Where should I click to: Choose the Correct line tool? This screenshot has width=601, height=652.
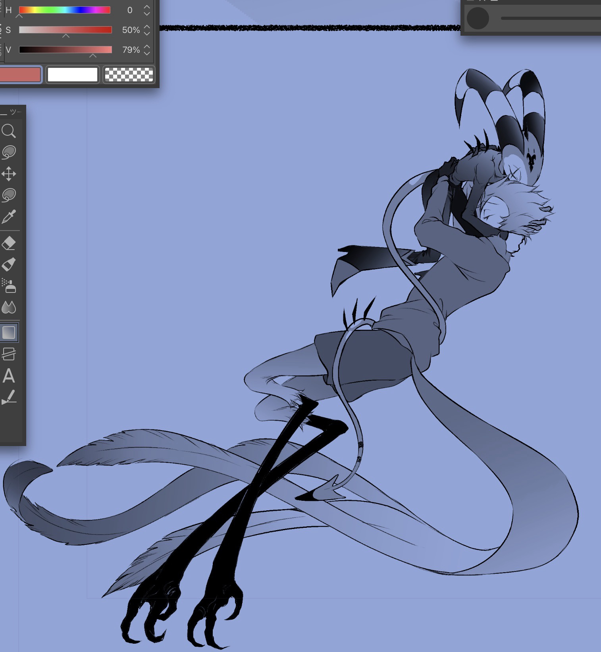(x=9, y=397)
